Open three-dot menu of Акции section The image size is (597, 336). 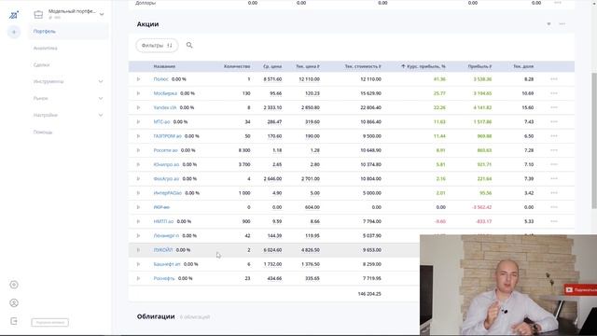[562, 24]
